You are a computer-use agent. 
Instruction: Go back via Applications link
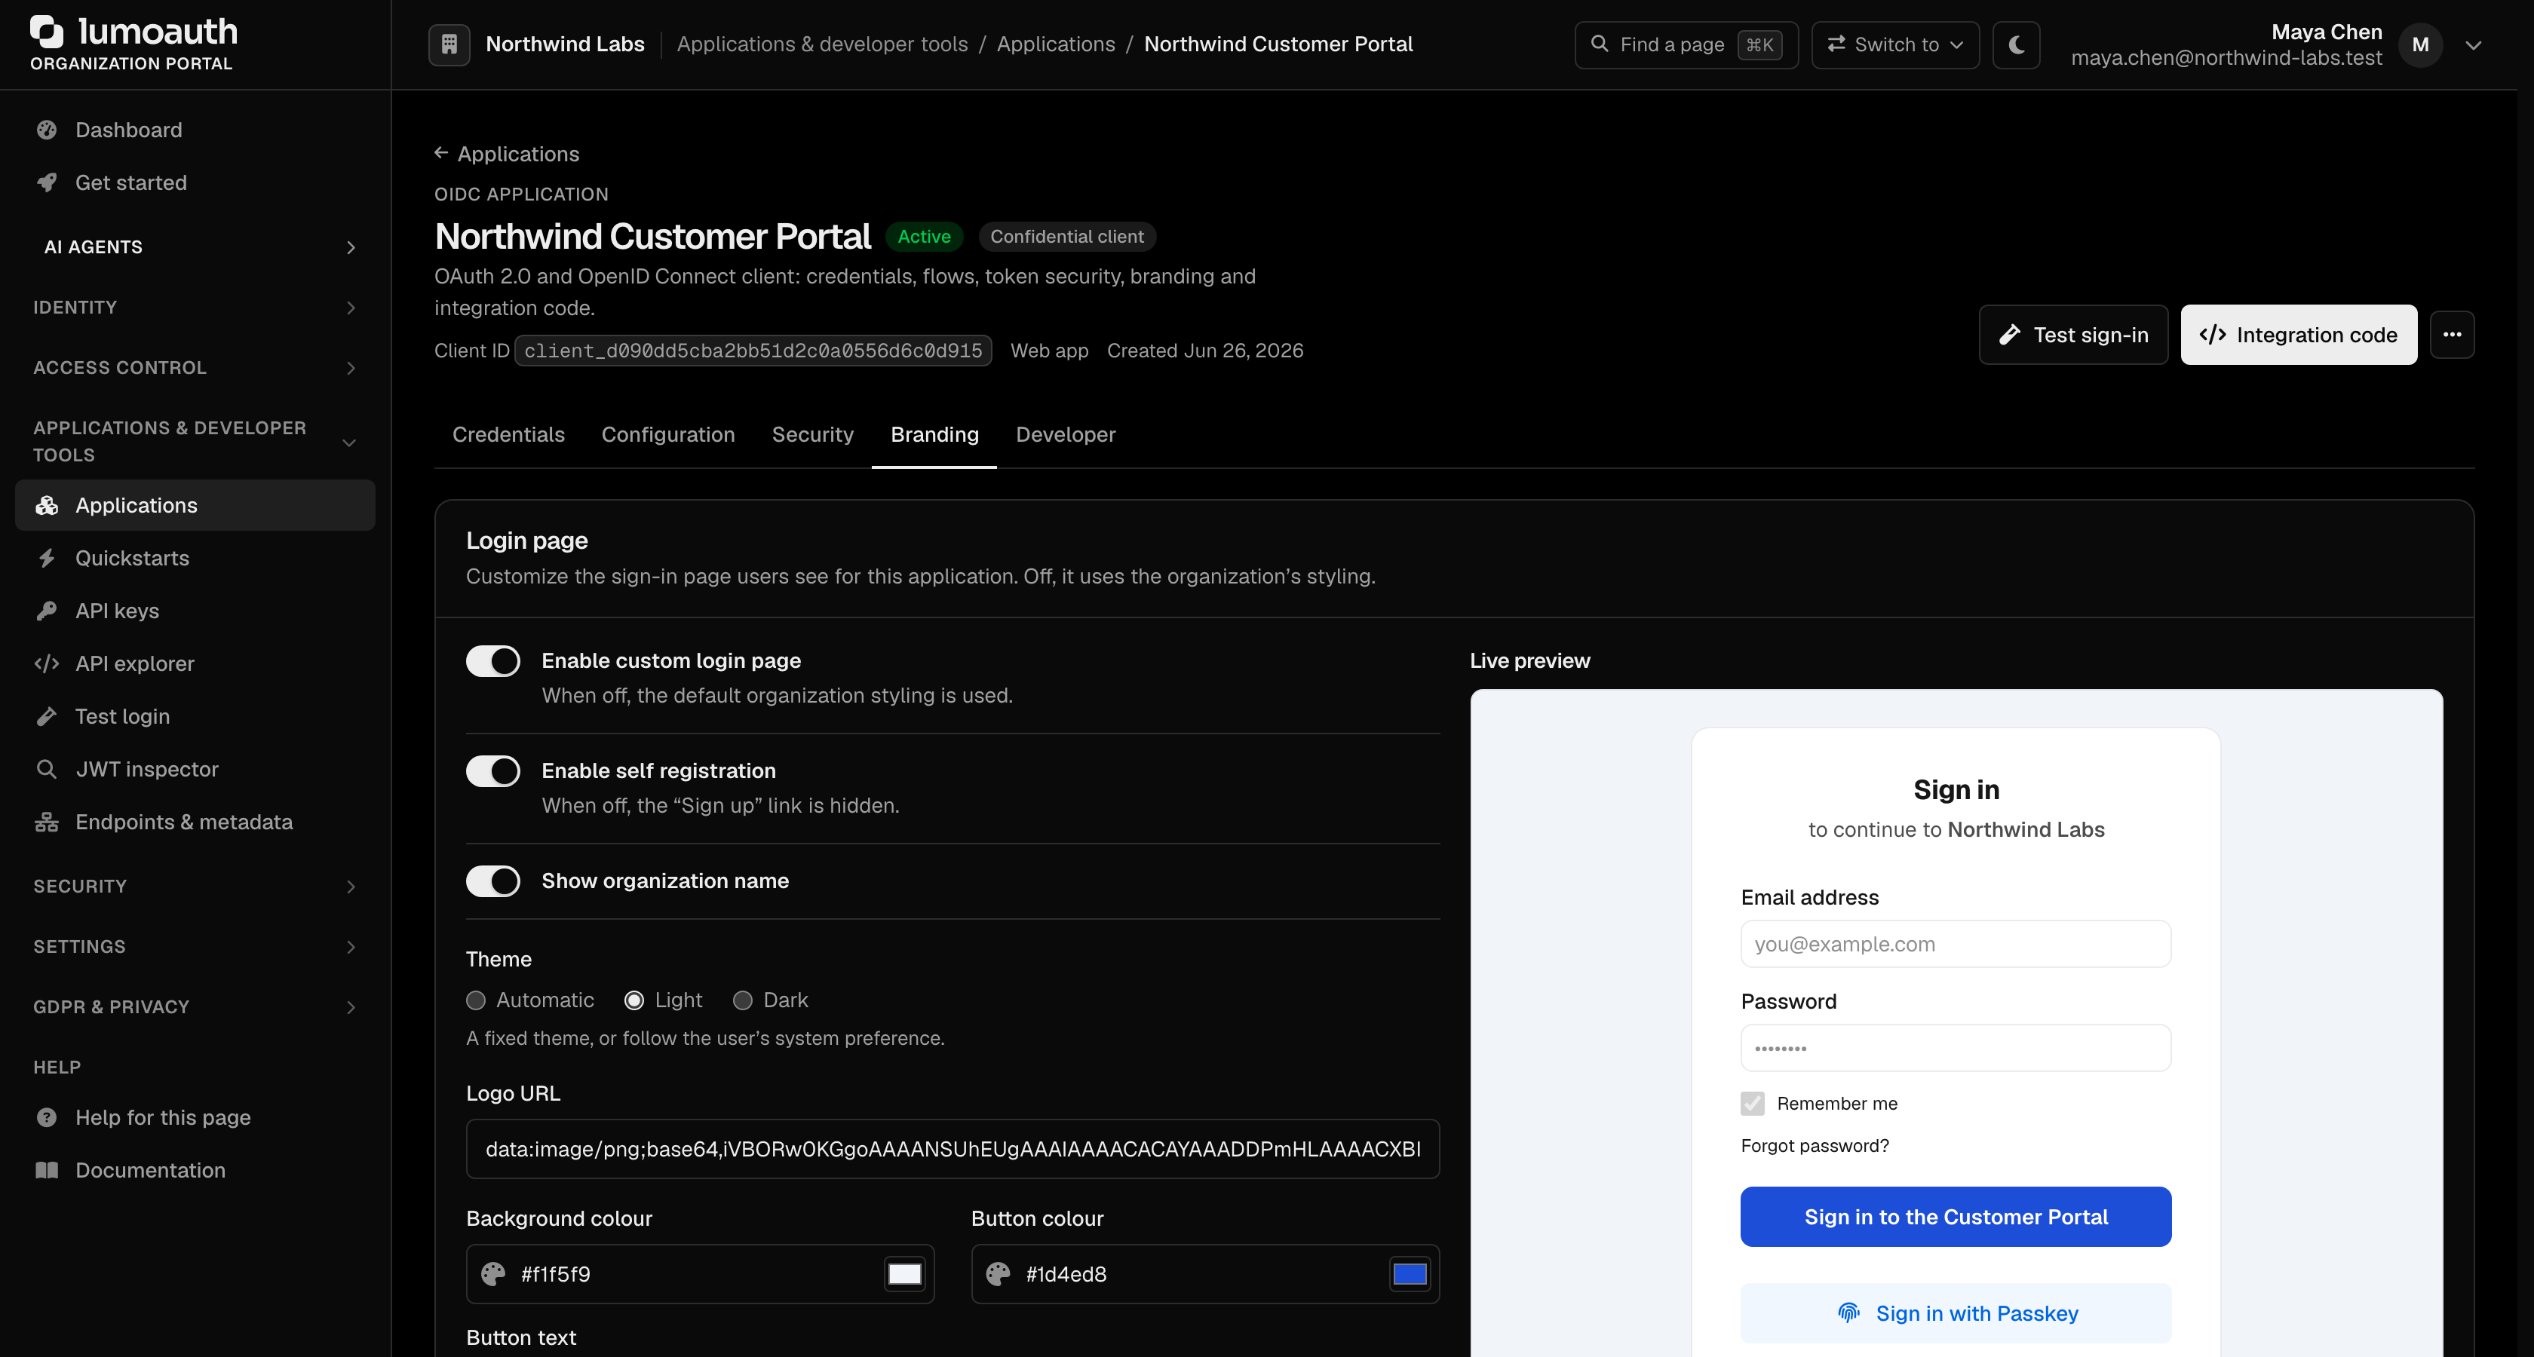[x=507, y=155]
